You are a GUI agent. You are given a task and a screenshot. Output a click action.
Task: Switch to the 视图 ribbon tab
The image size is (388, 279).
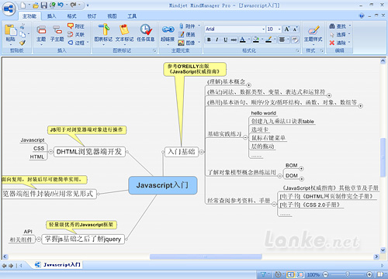(x=112, y=16)
